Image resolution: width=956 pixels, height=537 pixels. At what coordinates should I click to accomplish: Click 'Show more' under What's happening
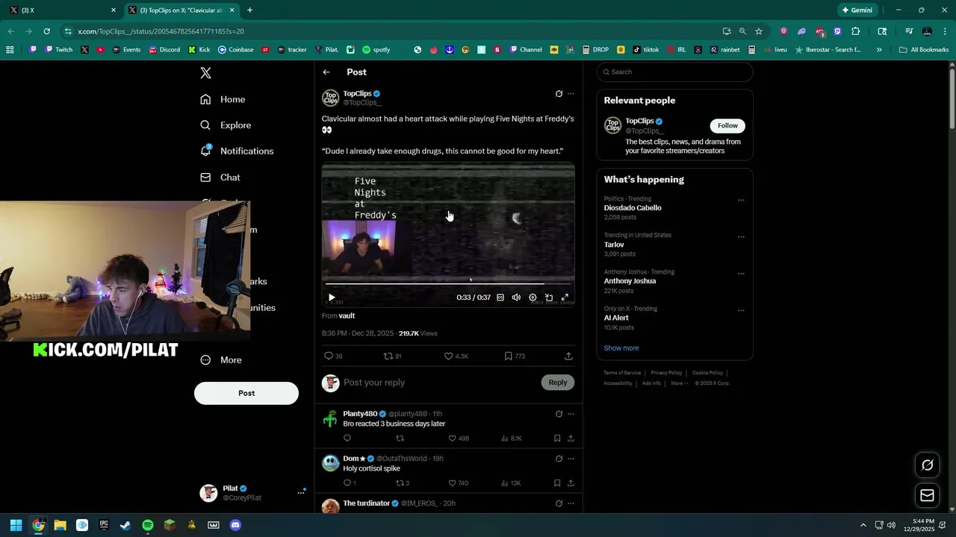coord(621,348)
